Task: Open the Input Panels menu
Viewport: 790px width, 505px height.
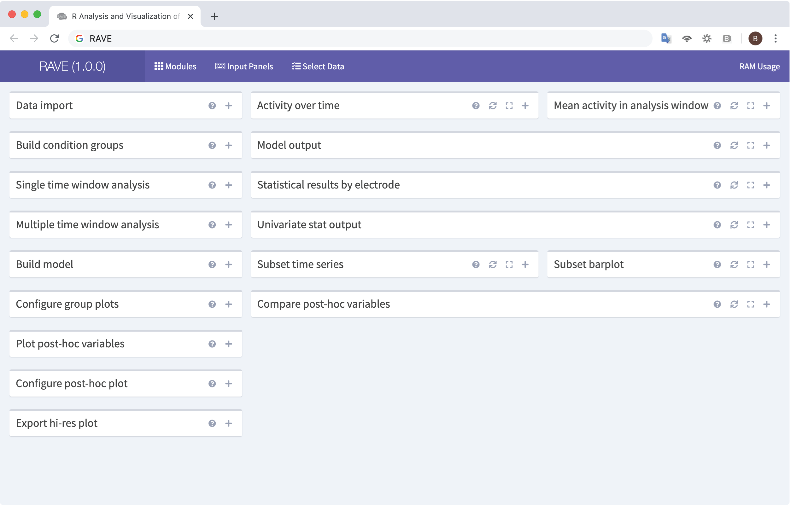Action: point(244,66)
